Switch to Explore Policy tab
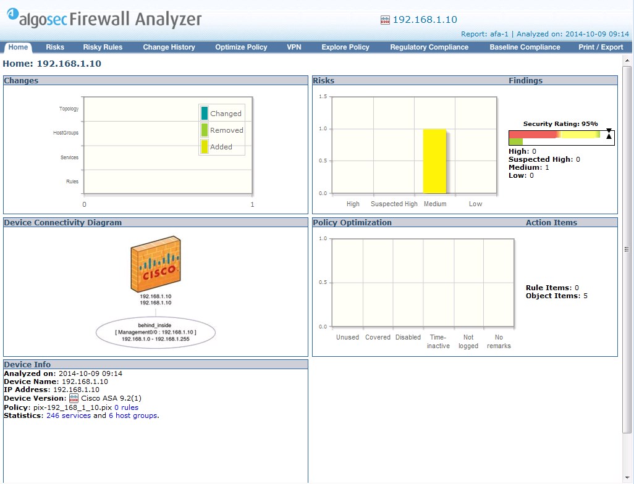Image resolution: width=634 pixels, height=484 pixels. [345, 47]
